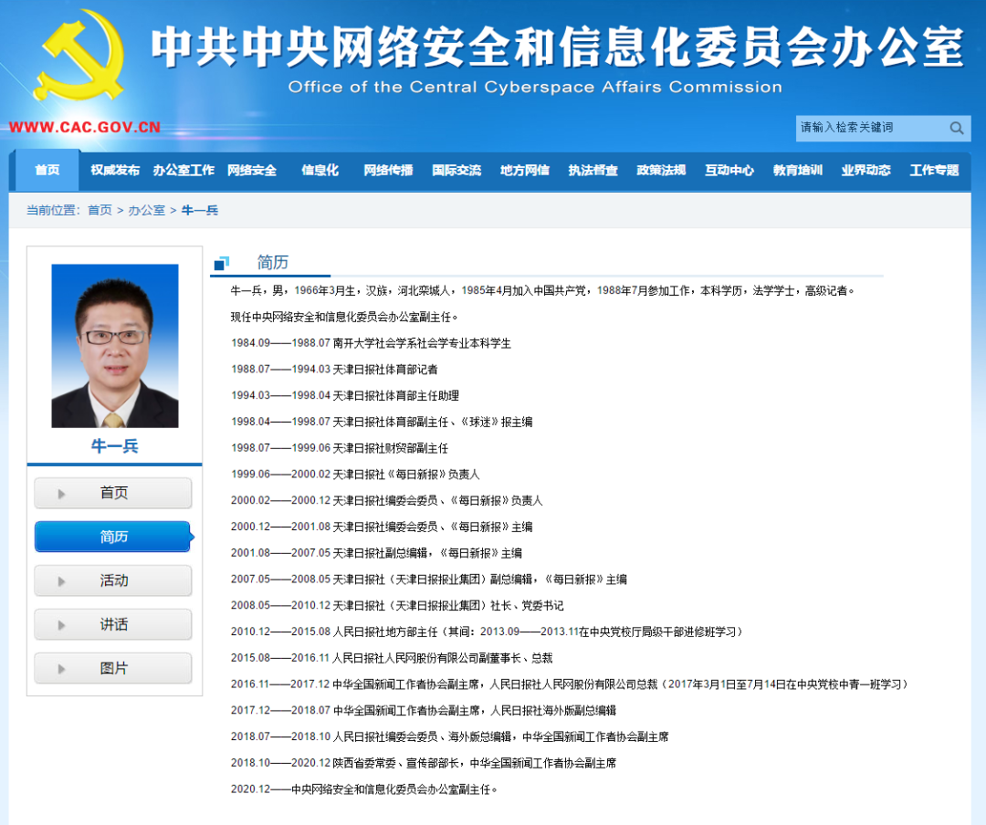Click the portrait photo of 牛一兵
The width and height of the screenshot is (986, 825).
115,346
